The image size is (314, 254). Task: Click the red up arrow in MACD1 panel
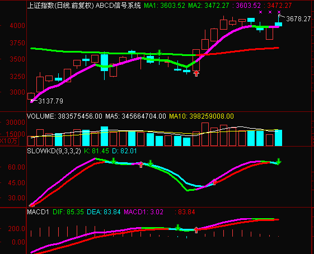(196, 230)
